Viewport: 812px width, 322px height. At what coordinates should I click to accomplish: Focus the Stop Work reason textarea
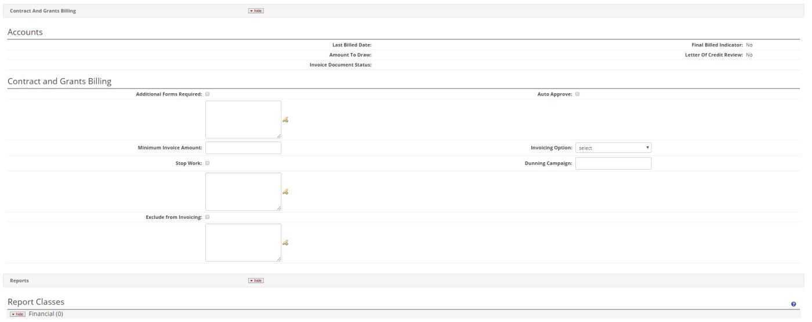pos(243,191)
